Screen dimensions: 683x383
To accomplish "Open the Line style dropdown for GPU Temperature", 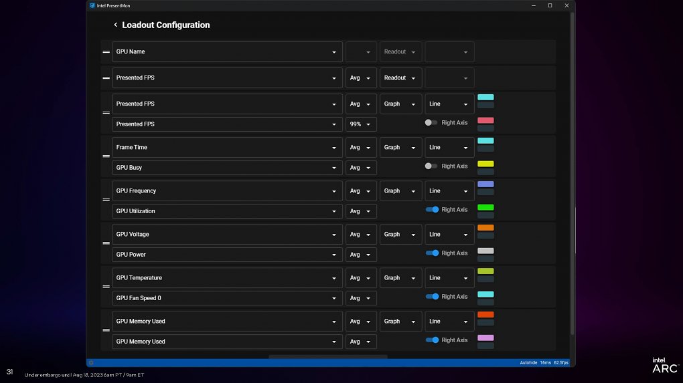I will point(449,278).
